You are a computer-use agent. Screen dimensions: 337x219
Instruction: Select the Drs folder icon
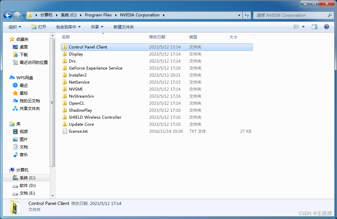(65, 61)
